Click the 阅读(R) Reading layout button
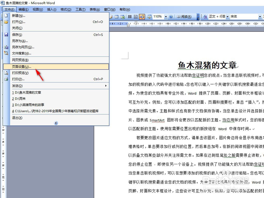The height and width of the screenshot is (198, 264). tap(184, 17)
